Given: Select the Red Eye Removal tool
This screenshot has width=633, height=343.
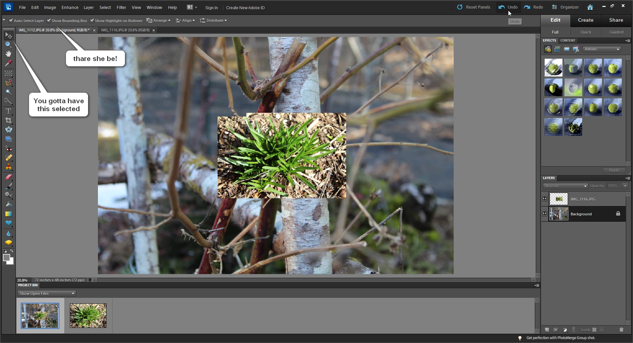Looking at the screenshot, I should pyautogui.click(x=9, y=149).
